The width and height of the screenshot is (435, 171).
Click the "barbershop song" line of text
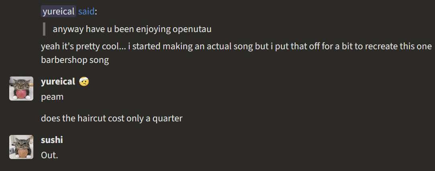(x=75, y=60)
